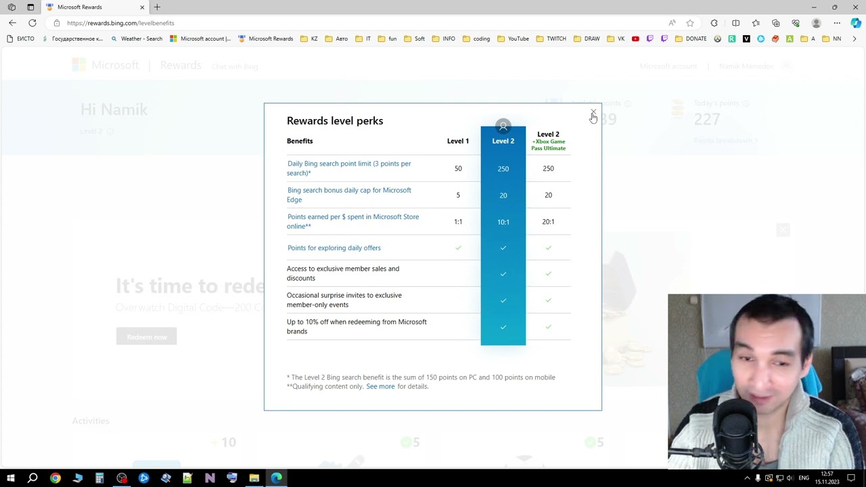
Task: Expand the fun bookmarks folder
Action: click(387, 39)
